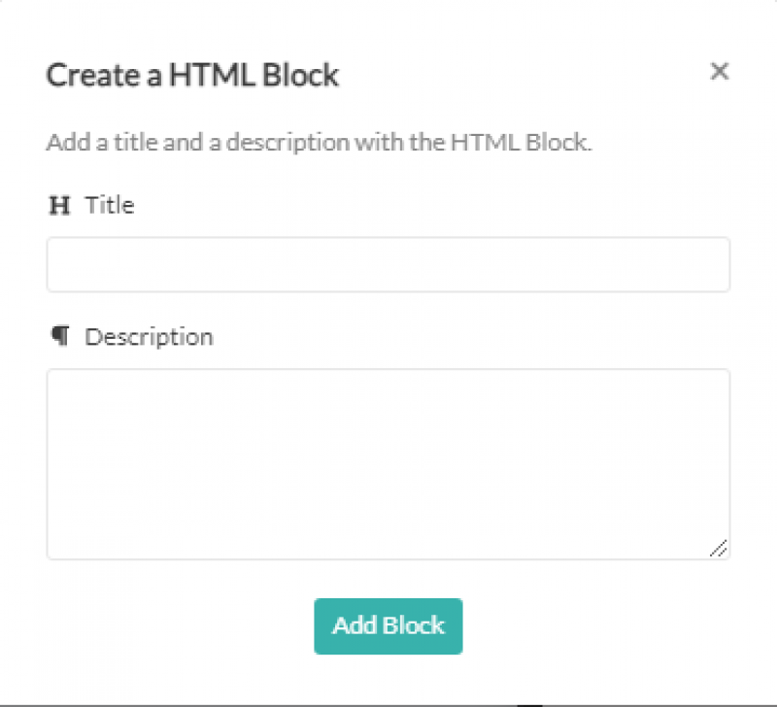777x707 pixels.
Task: Click the pilcrow paragraph icon
Action: (60, 336)
